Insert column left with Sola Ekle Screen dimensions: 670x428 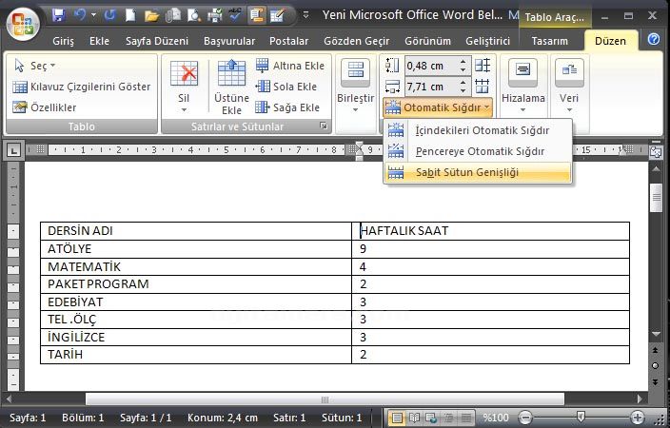pyautogui.click(x=286, y=87)
